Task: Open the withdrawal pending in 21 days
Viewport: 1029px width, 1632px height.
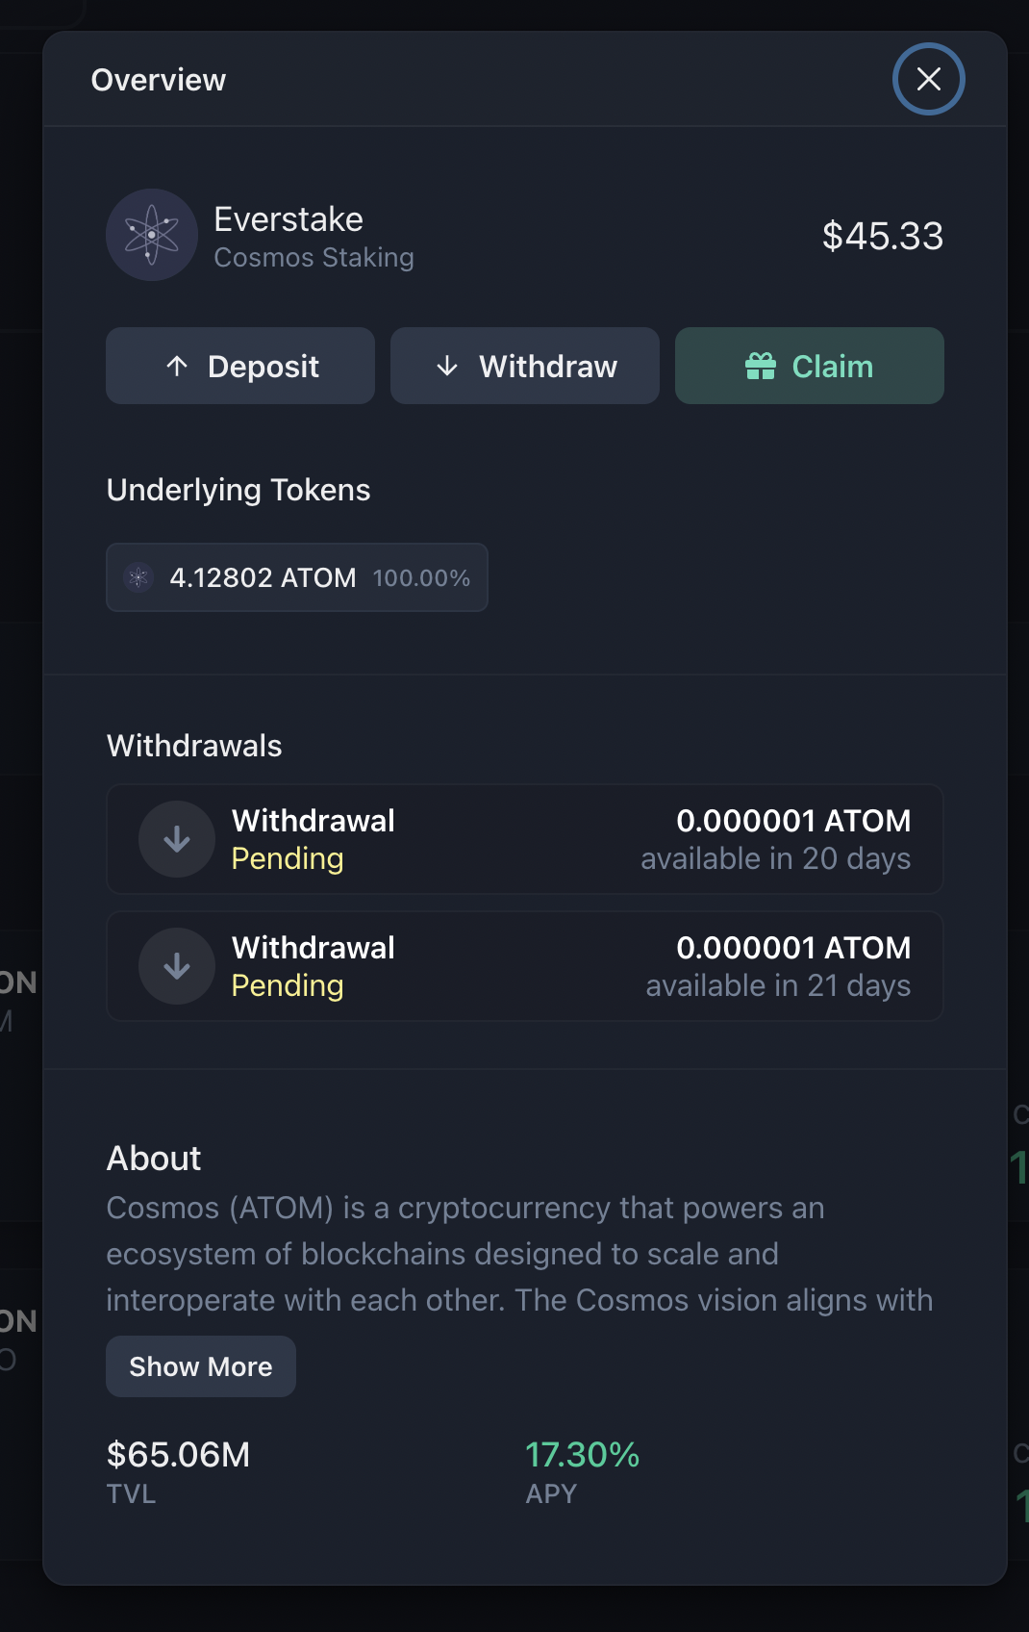Action: coord(525,966)
